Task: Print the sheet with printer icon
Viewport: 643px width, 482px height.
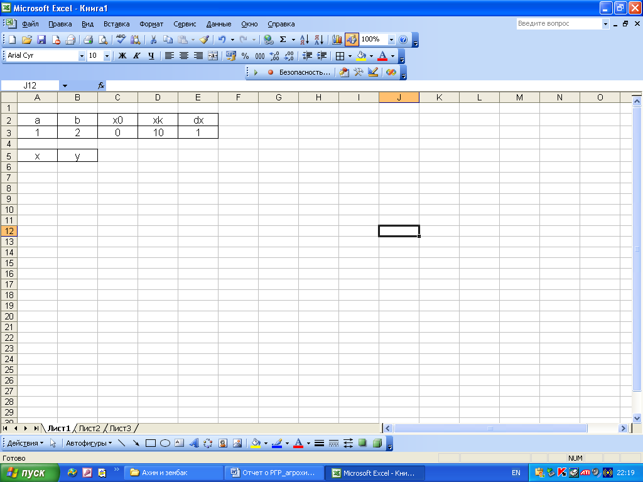Action: [x=88, y=40]
